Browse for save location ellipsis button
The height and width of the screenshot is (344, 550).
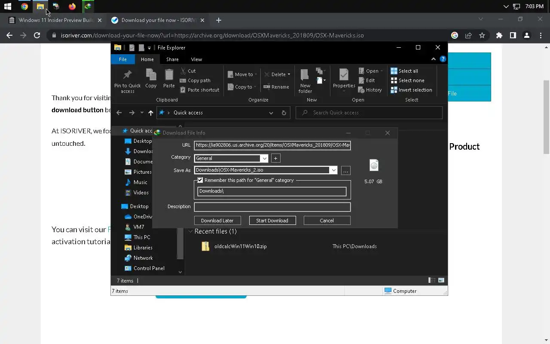[345, 171]
